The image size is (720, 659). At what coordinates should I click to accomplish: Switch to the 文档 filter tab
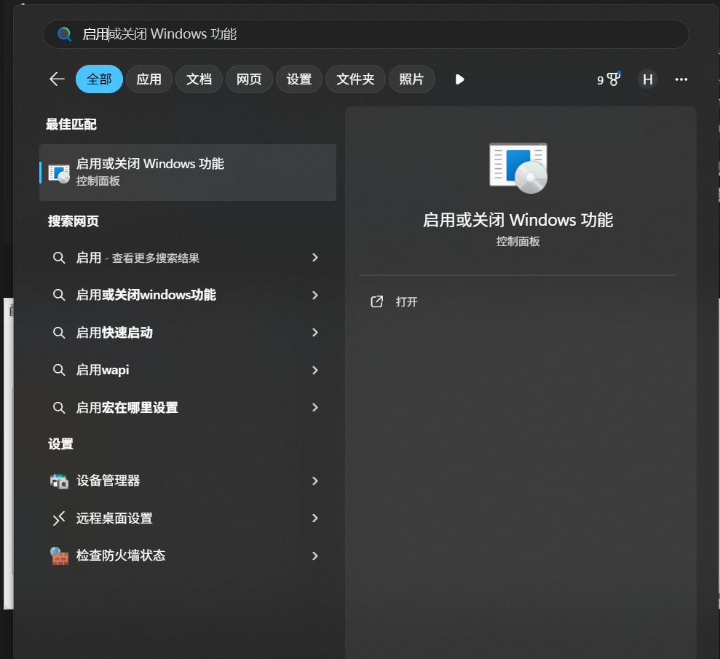point(199,79)
